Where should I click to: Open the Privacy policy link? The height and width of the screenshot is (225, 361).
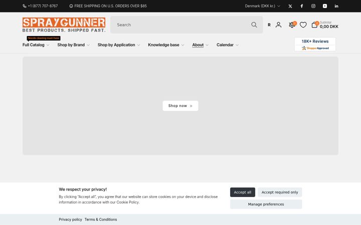point(70,219)
